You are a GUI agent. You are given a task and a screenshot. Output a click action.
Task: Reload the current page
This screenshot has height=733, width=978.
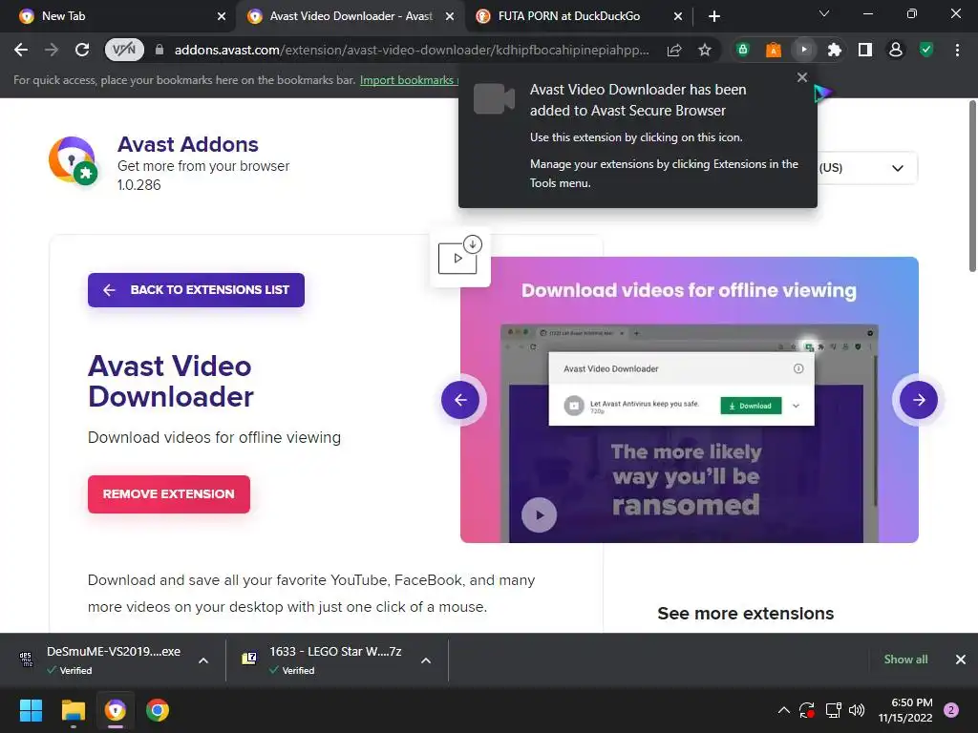tap(82, 50)
